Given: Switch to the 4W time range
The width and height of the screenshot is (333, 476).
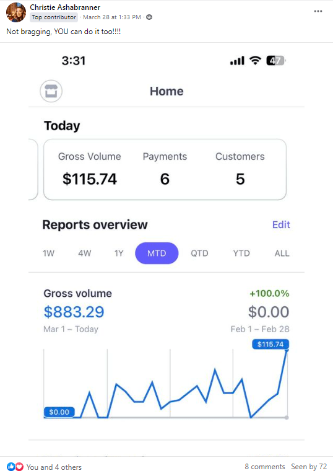Looking at the screenshot, I should coord(85,253).
